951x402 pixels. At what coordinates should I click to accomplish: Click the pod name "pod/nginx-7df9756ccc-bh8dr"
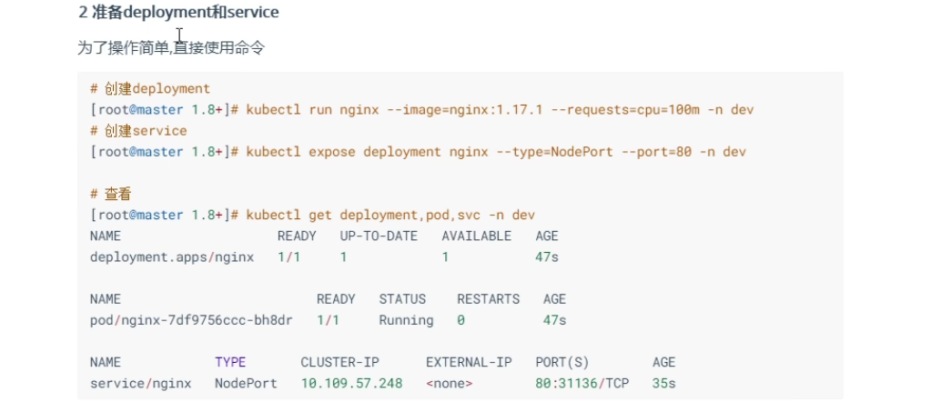pyautogui.click(x=191, y=320)
